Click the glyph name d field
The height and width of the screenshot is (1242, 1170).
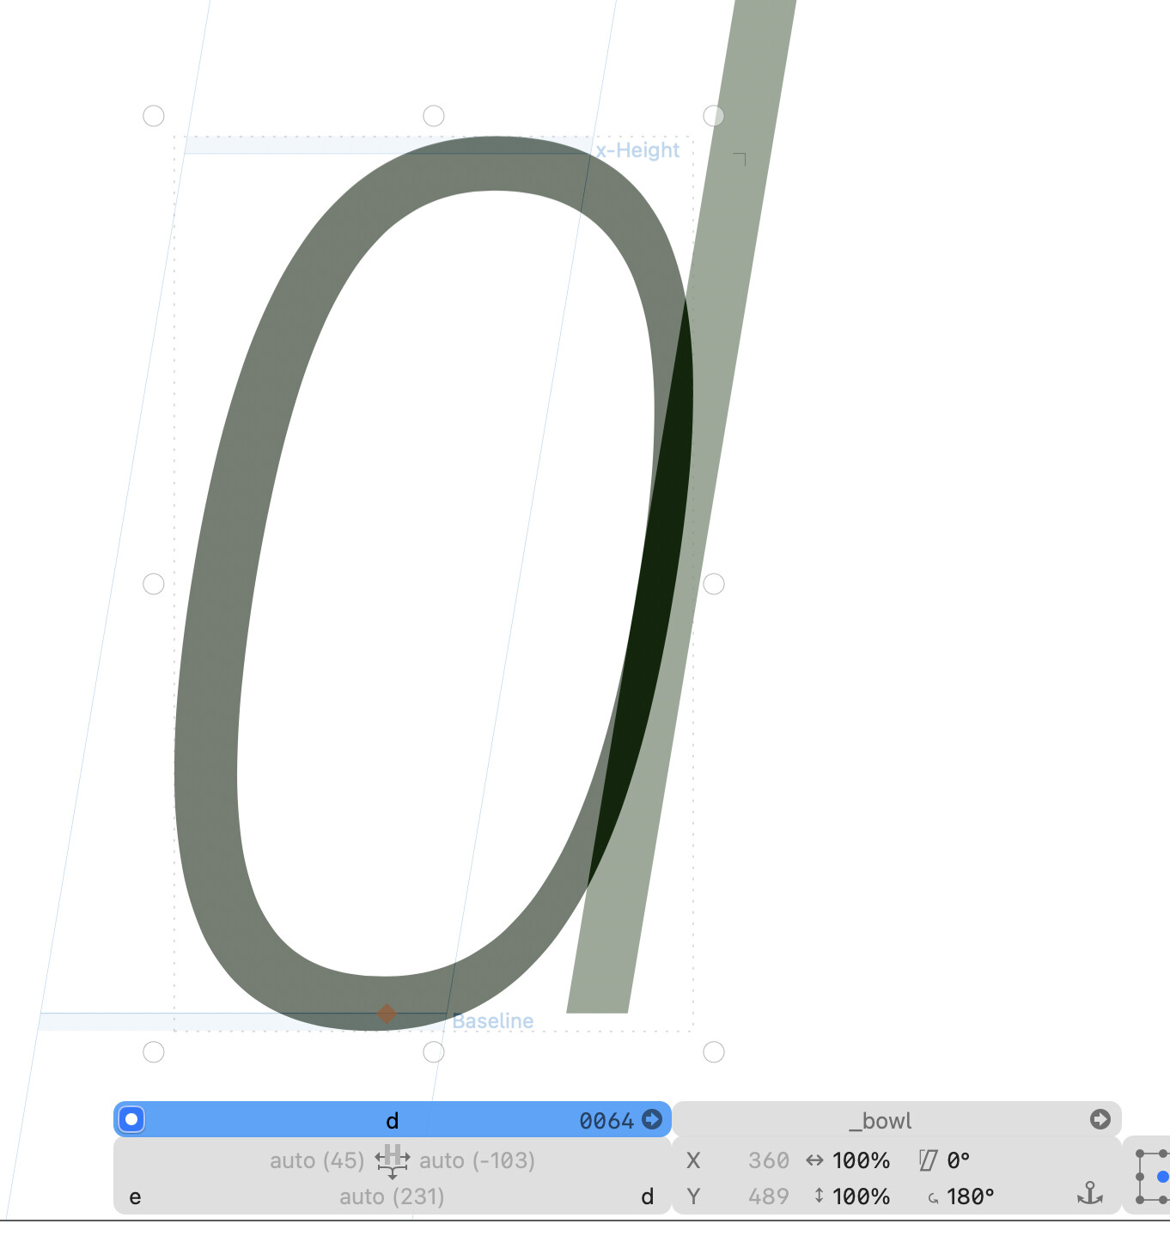[x=392, y=1121]
